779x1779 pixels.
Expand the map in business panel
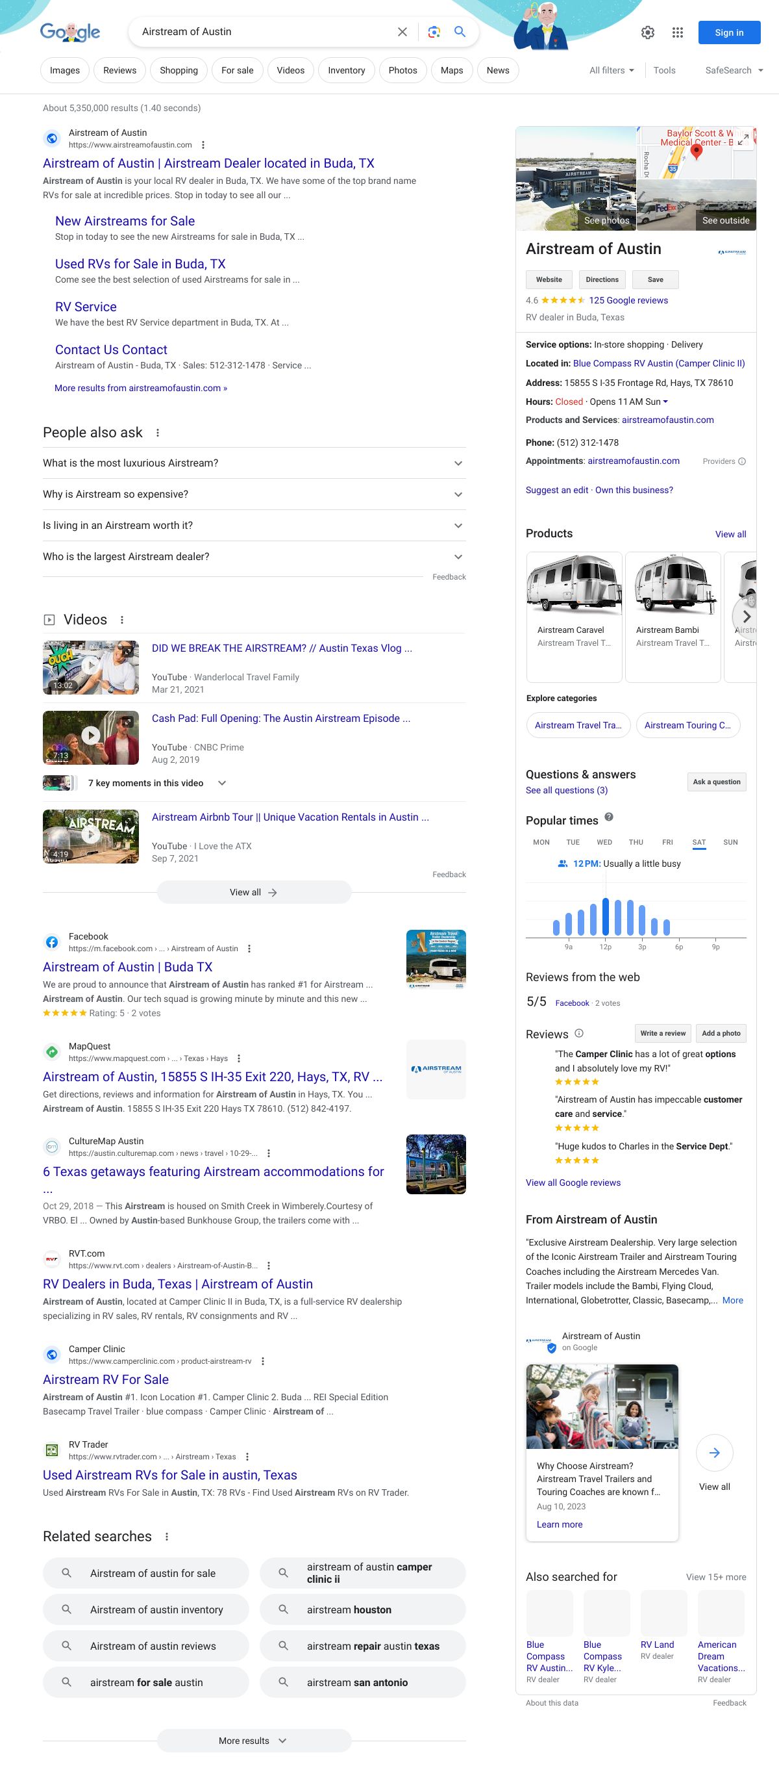(743, 140)
